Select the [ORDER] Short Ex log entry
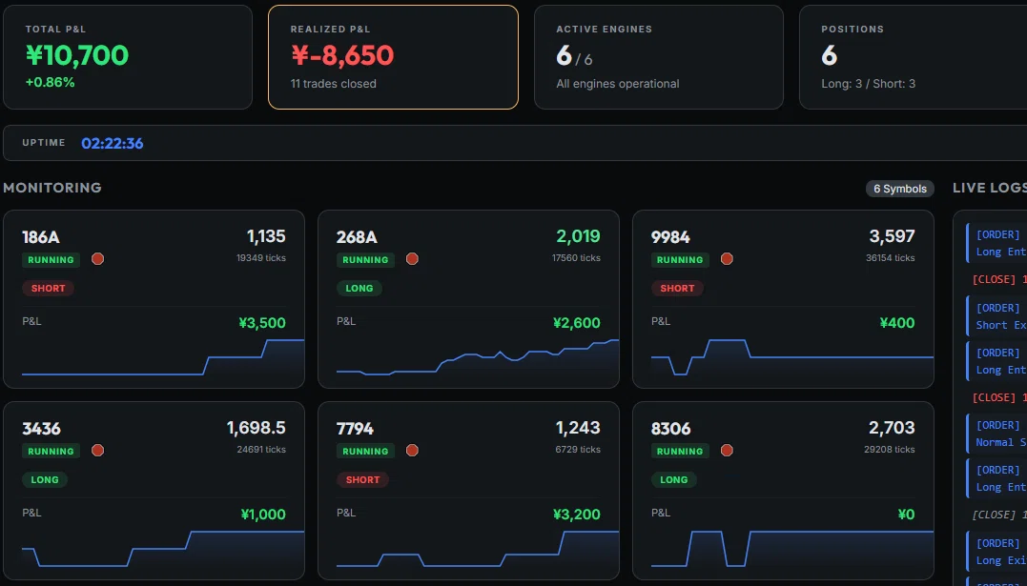The width and height of the screenshot is (1027, 586). click(x=996, y=316)
